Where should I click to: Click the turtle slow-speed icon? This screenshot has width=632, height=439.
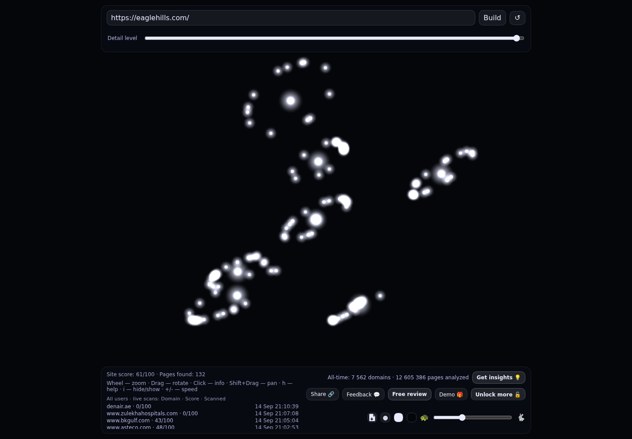[424, 417]
